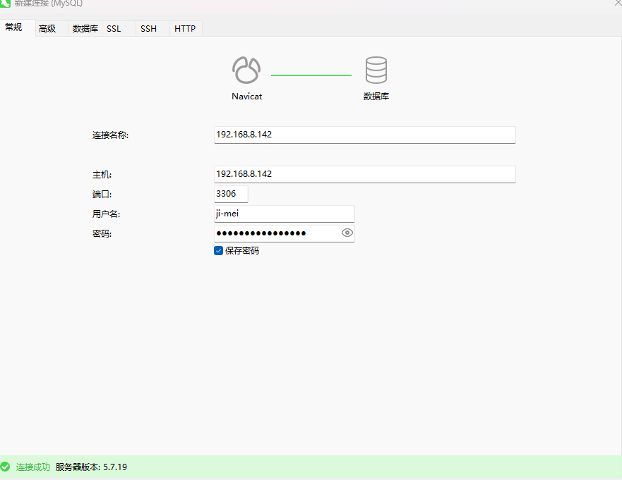
Task: Click the 数据库 label under cylinder icon
Action: pyautogui.click(x=376, y=97)
